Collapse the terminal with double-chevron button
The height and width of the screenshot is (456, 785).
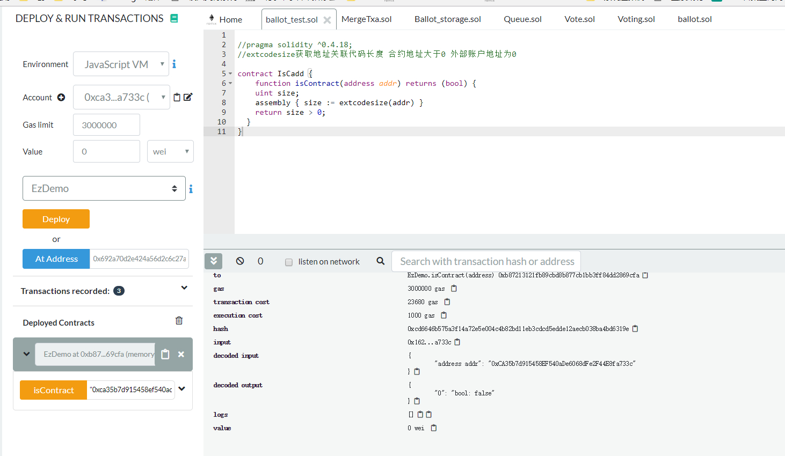[x=213, y=261]
